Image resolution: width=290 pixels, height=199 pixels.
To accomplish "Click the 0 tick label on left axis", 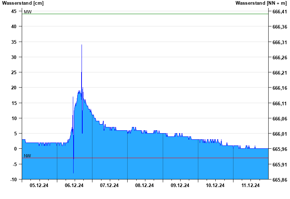I will [x=15, y=149].
